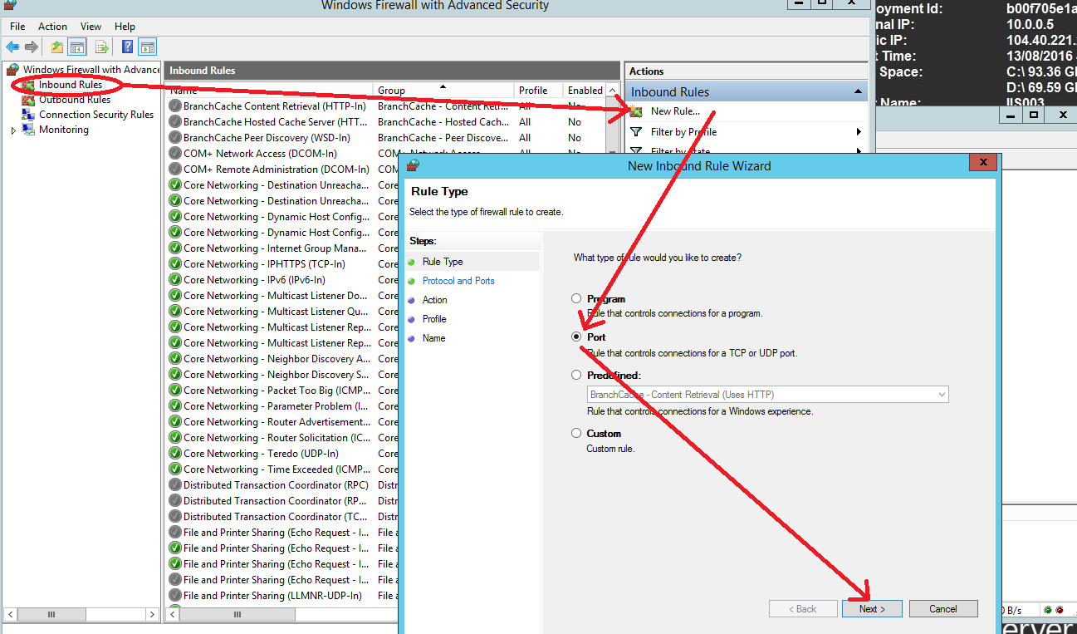Click the rules list horizontal scrollbar thumb

click(x=237, y=615)
